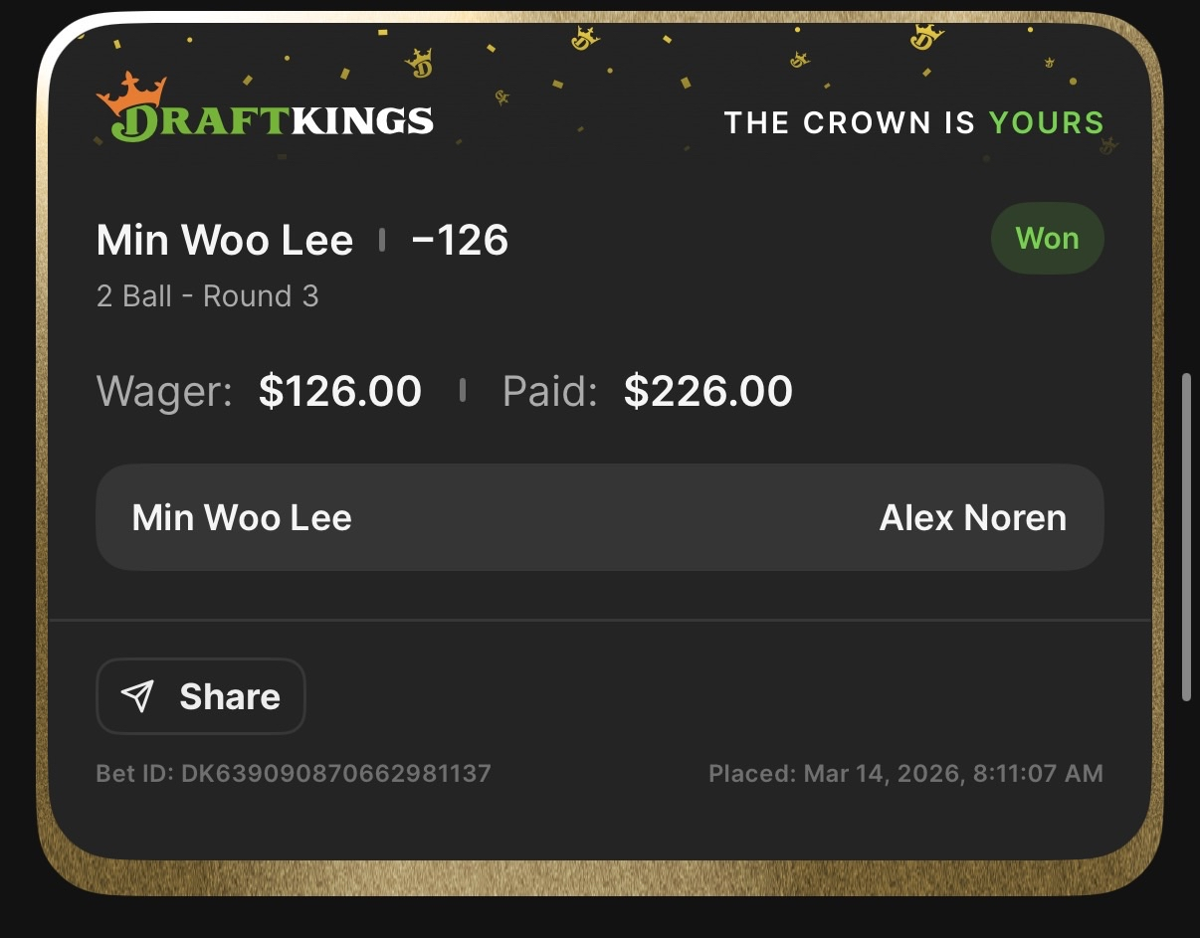
Task: Toggle the wager and paid separator
Action: pyautogui.click(x=463, y=391)
